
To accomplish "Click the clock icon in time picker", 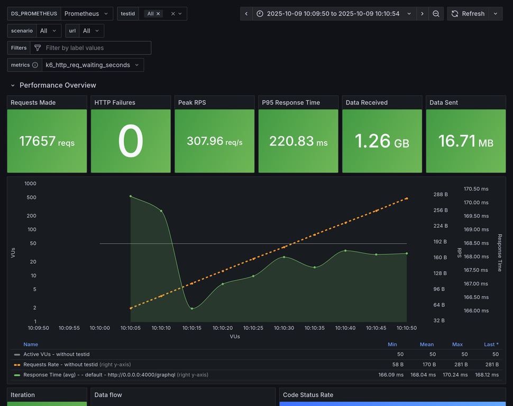I will tap(260, 14).
